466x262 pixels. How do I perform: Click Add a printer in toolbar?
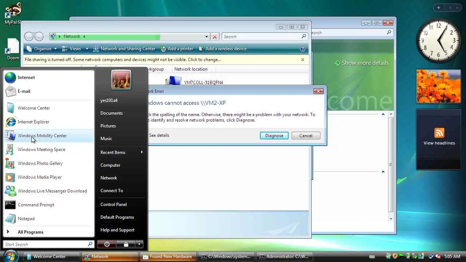pos(177,49)
